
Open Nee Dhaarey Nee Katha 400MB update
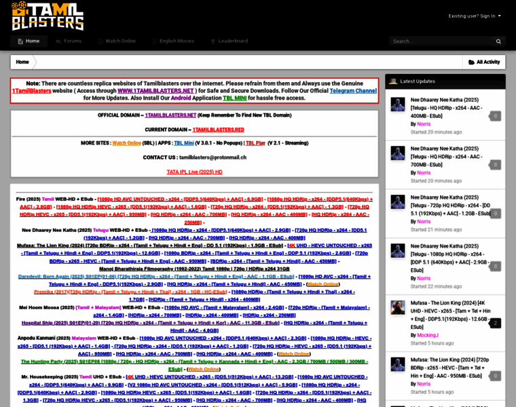click(x=447, y=108)
